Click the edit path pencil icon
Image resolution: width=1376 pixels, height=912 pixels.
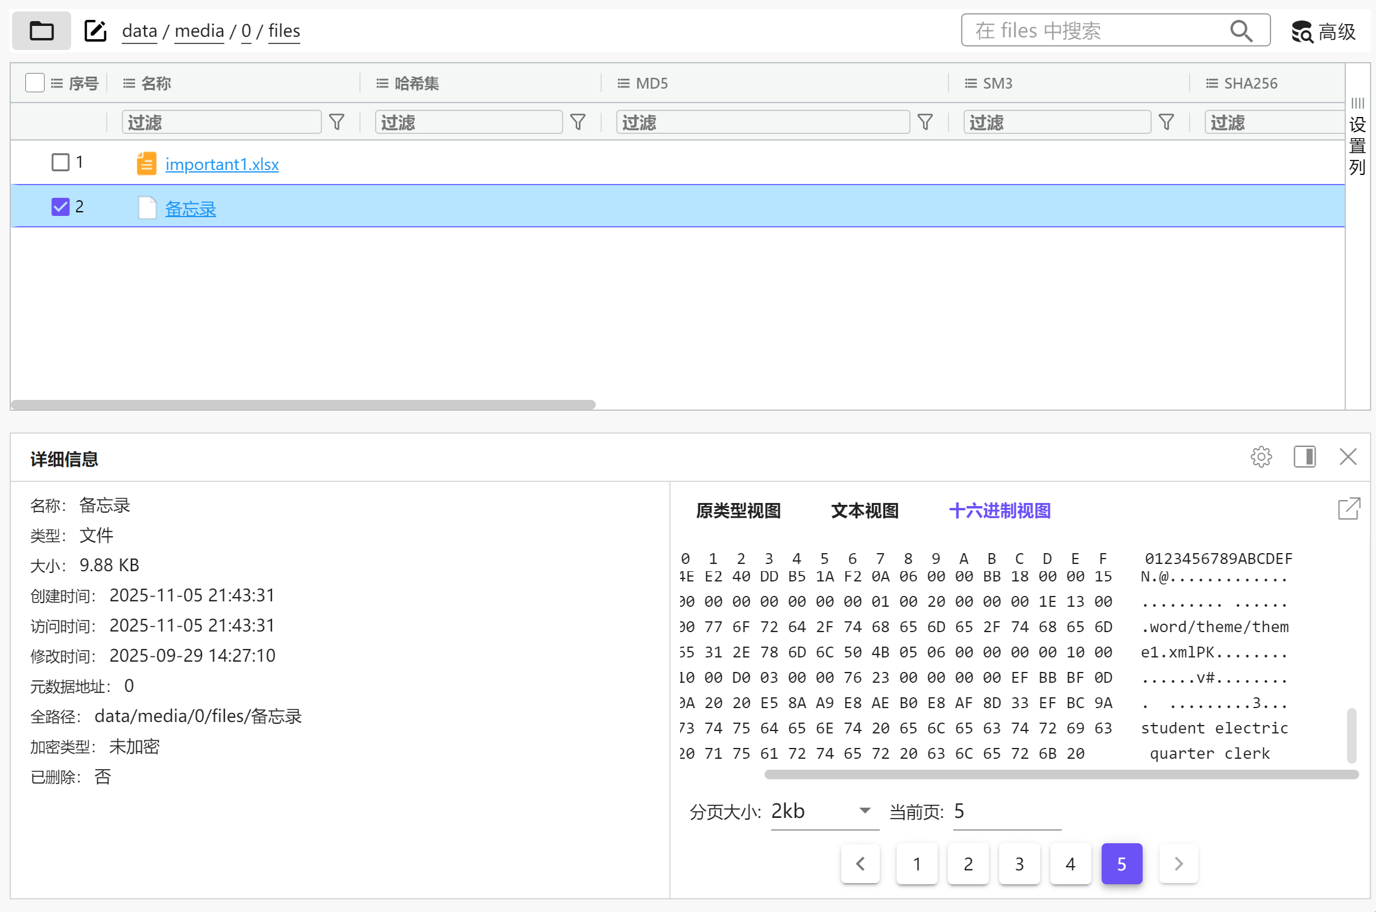(95, 31)
